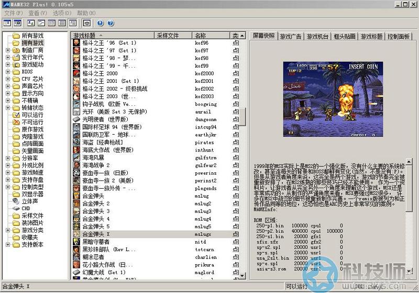Select the 国际杯足球 94 (世界版) row
Image resolution: width=419 pixels, height=293 pixels.
(156, 127)
